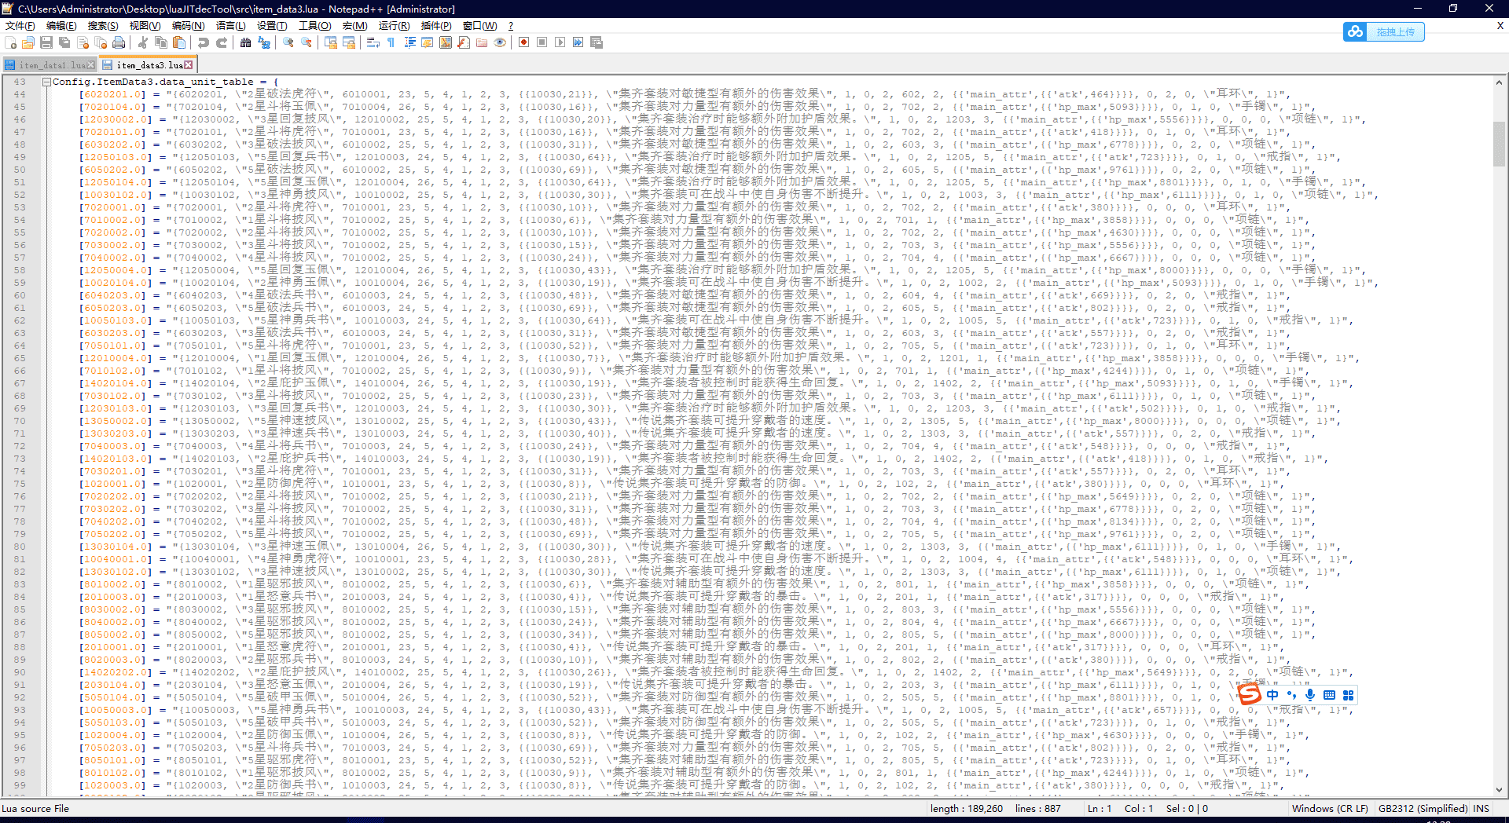This screenshot has height=823, width=1509.
Task: Click the Playback macro icon
Action: click(x=560, y=42)
